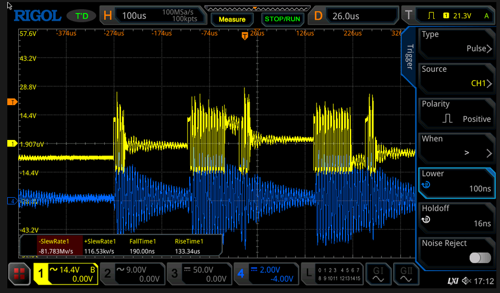Expand the trigger Type Pulse menu

[456, 43]
